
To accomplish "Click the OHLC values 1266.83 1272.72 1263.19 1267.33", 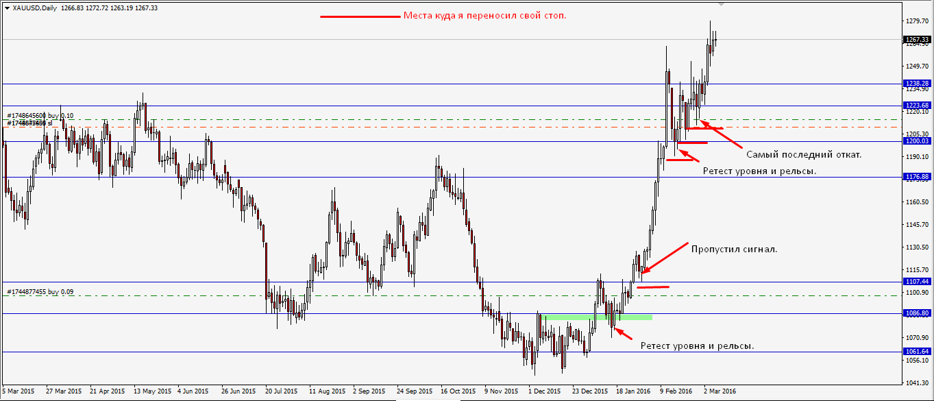I will [109, 8].
